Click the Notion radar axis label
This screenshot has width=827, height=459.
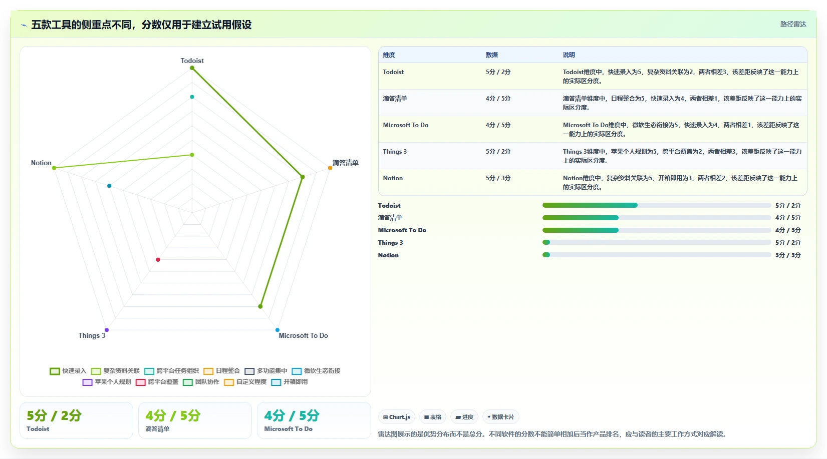pos(41,163)
